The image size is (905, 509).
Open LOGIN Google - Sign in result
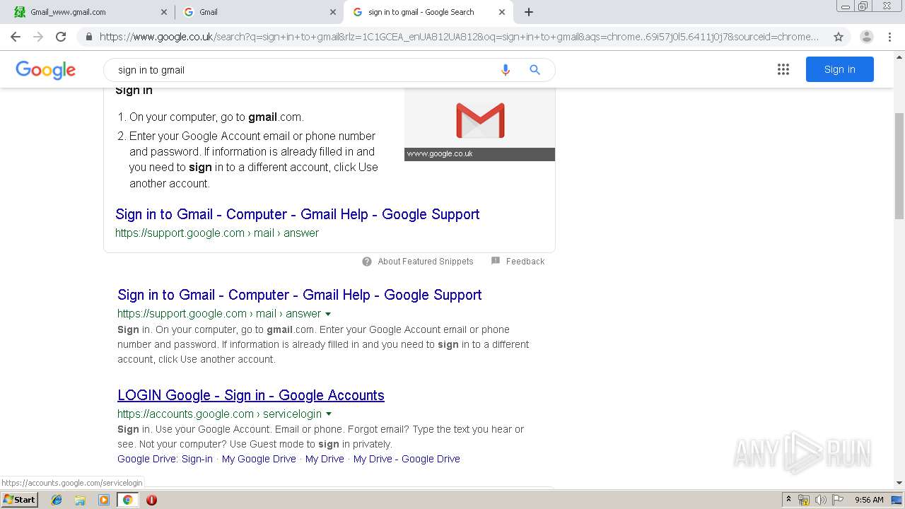(x=251, y=395)
